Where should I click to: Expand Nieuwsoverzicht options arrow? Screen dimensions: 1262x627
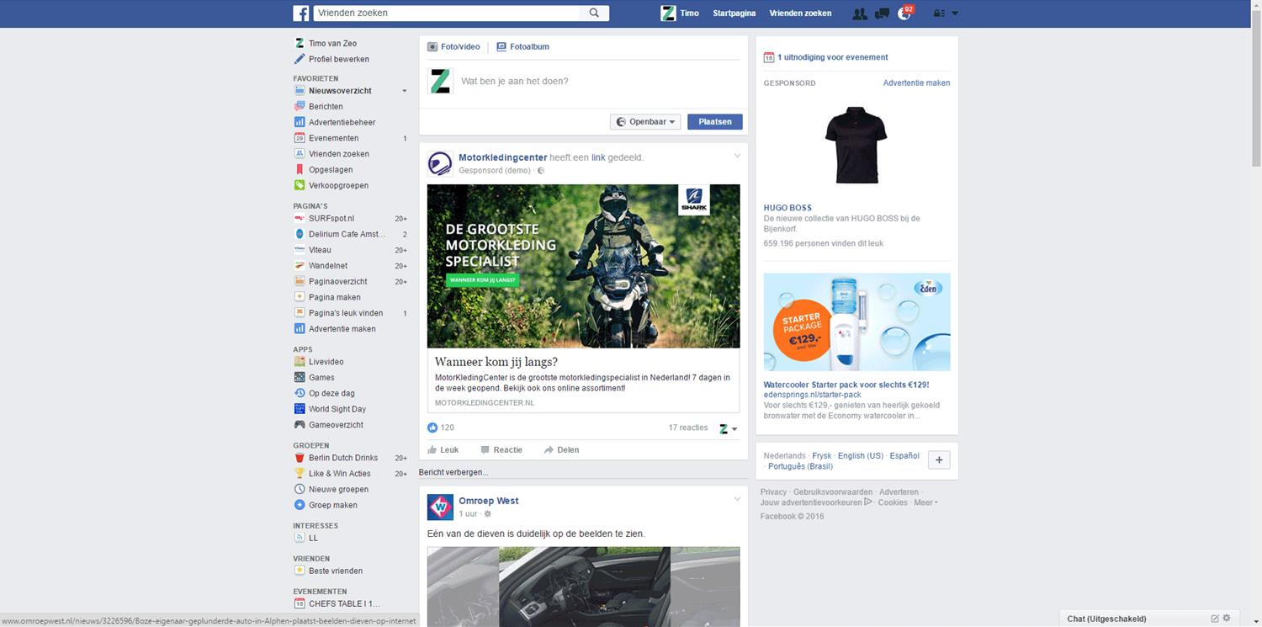[x=405, y=91]
